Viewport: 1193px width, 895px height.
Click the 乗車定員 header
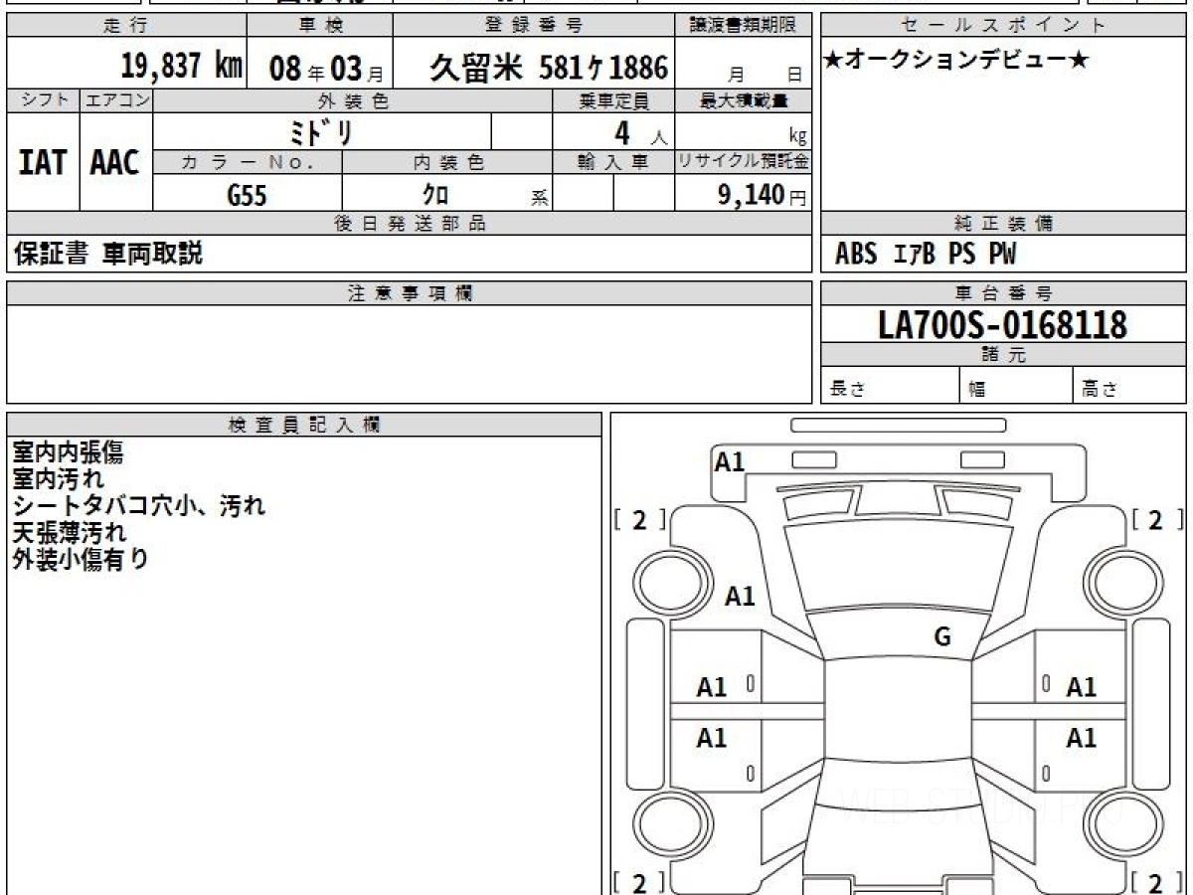(x=613, y=100)
